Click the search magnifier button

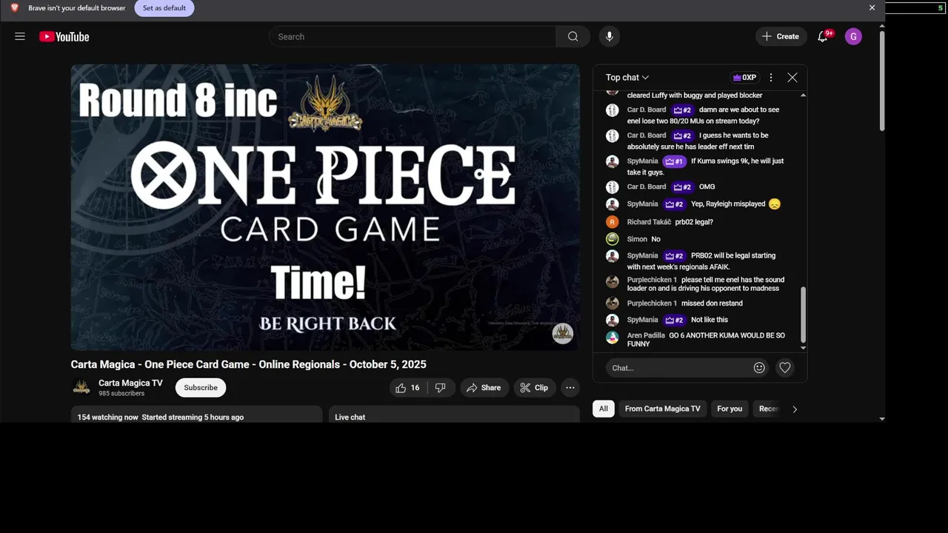[x=573, y=36]
